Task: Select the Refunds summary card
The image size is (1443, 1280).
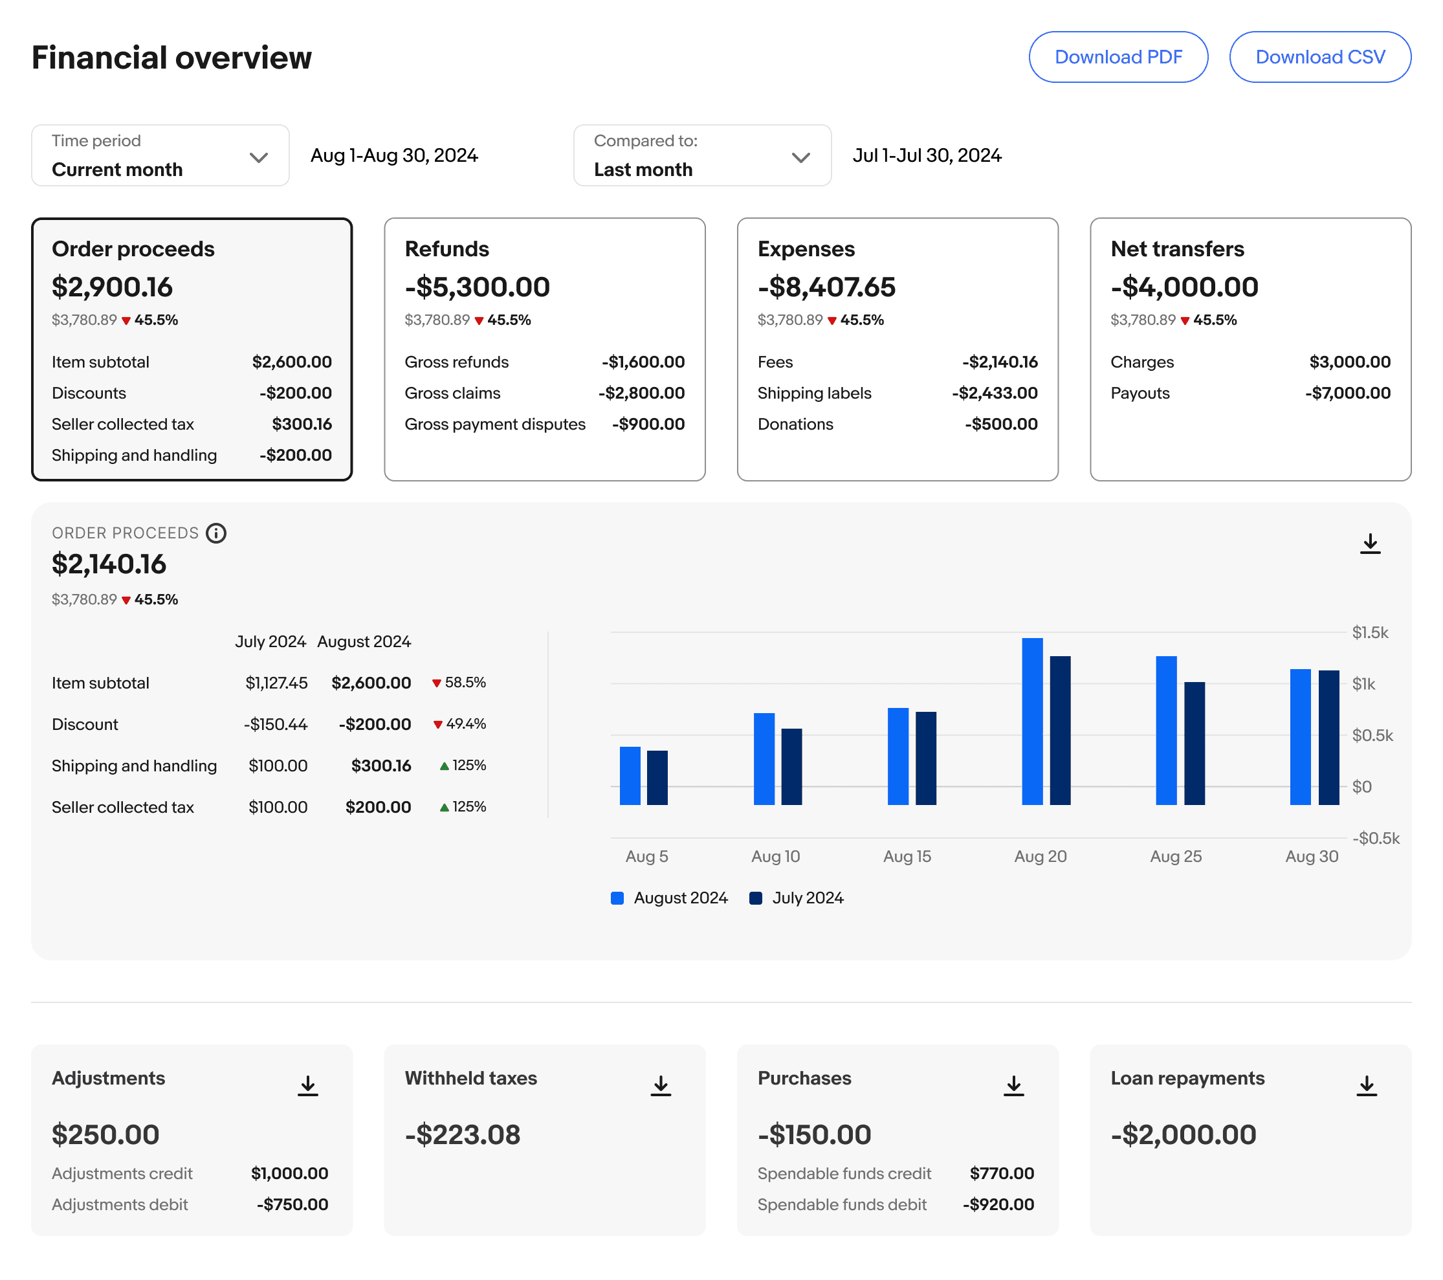Action: pyautogui.click(x=544, y=349)
